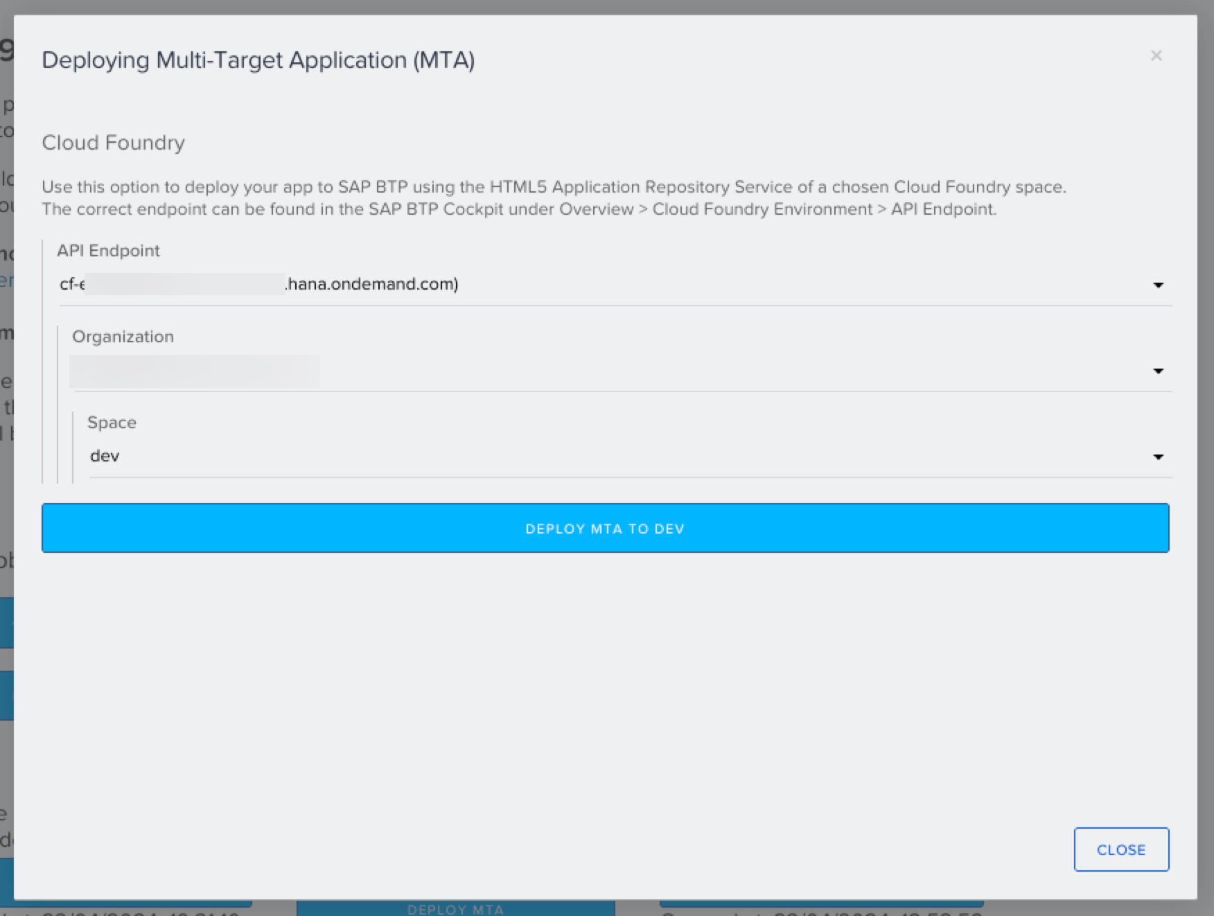Image resolution: width=1214 pixels, height=916 pixels.
Task: Open the Organization dropdown arrow
Action: [1158, 371]
